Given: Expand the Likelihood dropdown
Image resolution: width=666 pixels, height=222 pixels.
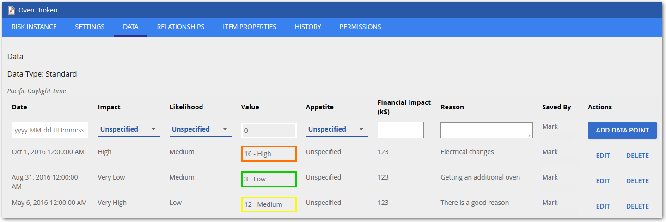Looking at the screenshot, I should click(x=201, y=130).
